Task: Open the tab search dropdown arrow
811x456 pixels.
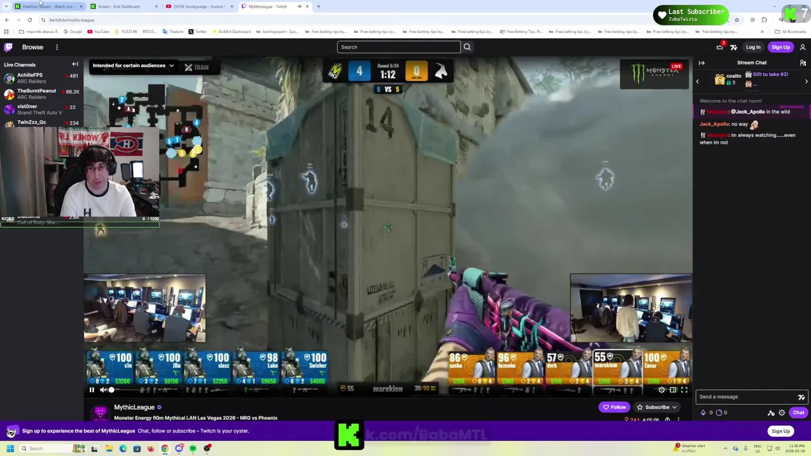Action: click(x=8, y=6)
